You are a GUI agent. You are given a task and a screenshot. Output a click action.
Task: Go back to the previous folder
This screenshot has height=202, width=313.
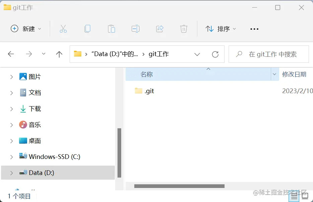[11, 54]
